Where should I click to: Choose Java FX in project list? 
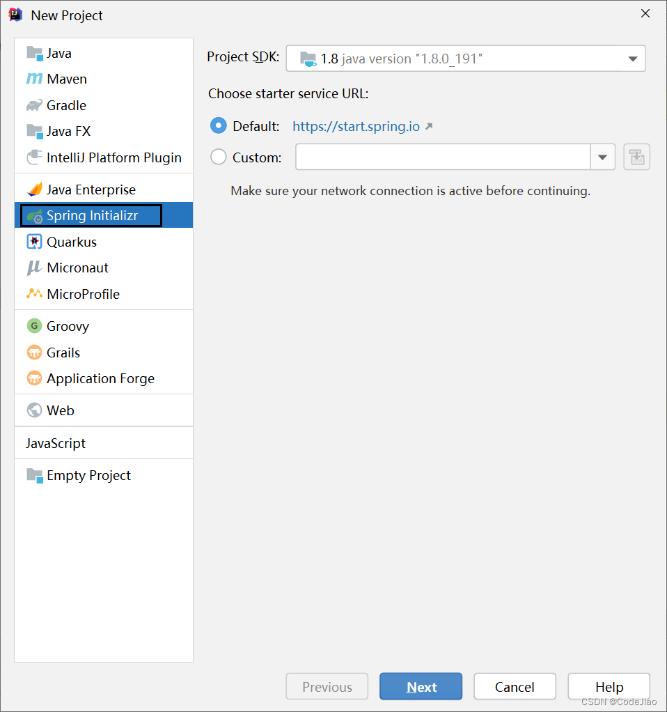click(x=104, y=131)
